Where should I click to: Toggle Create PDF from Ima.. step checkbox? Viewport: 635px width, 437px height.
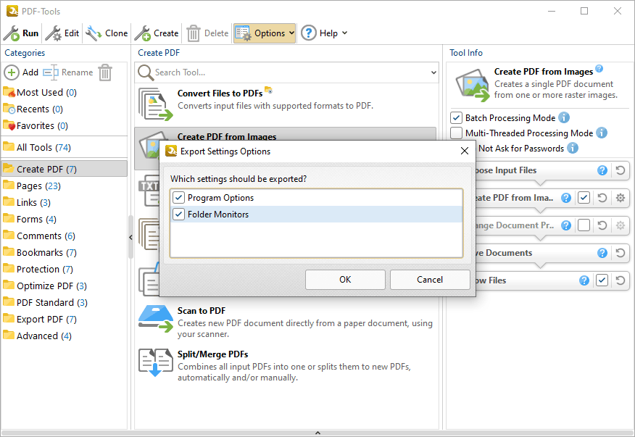584,198
